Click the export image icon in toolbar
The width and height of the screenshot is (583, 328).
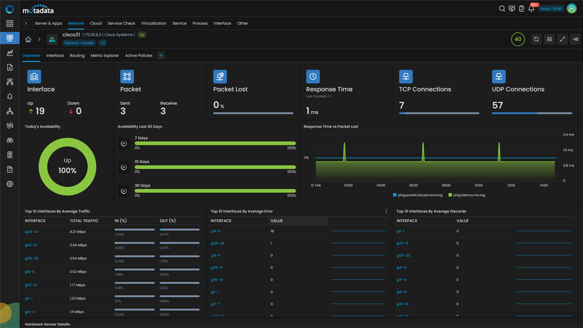(x=549, y=39)
